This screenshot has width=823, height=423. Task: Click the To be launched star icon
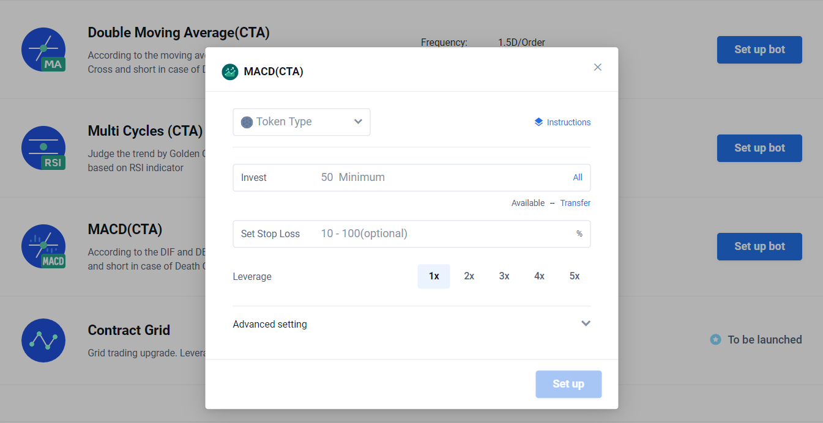coord(715,339)
